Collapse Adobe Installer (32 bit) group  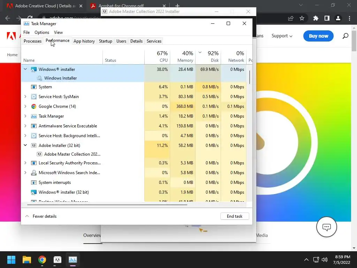pos(25,145)
